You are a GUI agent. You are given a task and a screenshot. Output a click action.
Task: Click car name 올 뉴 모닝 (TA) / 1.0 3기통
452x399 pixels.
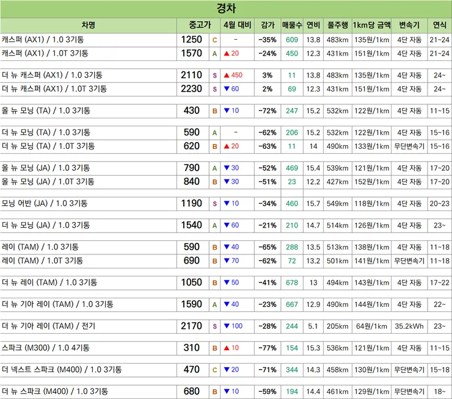click(x=46, y=110)
